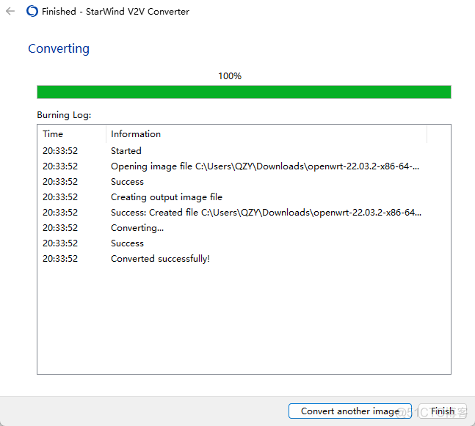Viewport: 475px width, 426px height.
Task: Click the 'Converting' page heading
Action: point(59,48)
